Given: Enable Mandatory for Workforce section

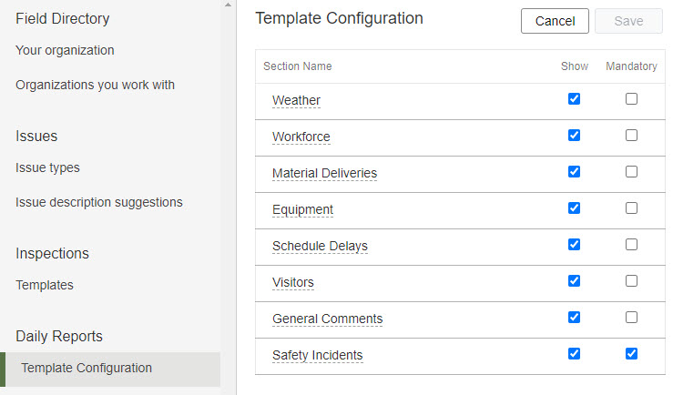Looking at the screenshot, I should click(x=631, y=136).
